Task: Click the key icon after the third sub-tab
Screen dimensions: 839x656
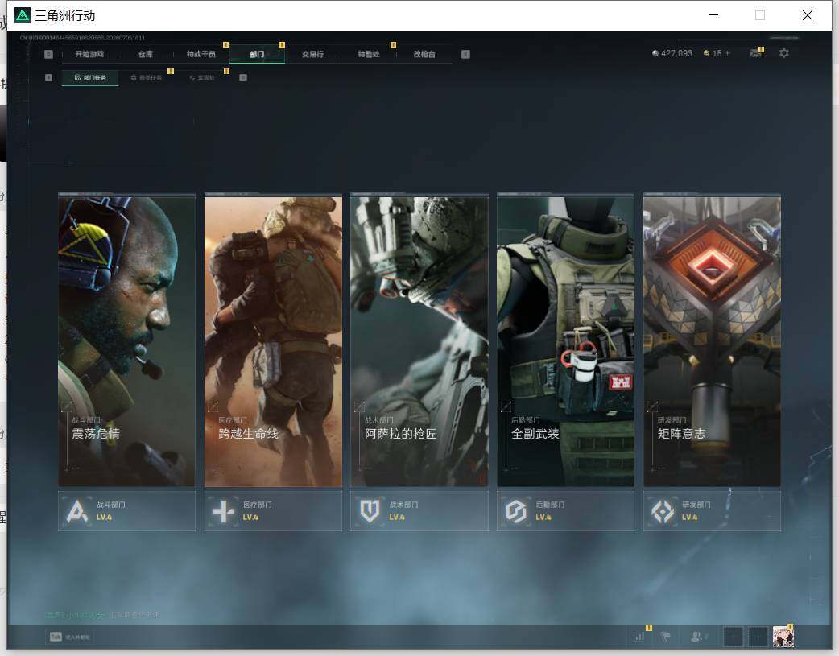Action: point(243,77)
